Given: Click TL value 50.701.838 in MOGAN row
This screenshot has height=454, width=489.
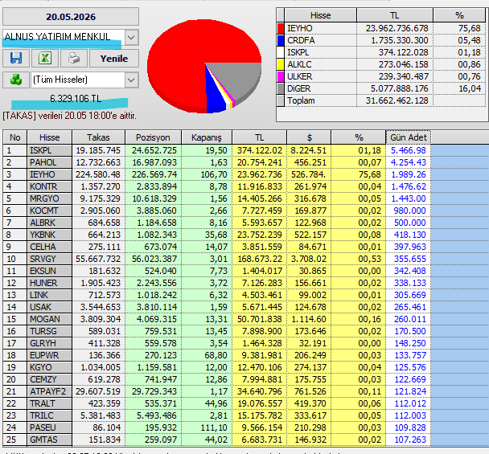Looking at the screenshot, I should point(260,319).
